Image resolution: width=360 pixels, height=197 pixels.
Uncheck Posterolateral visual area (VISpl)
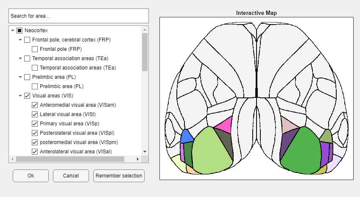(x=35, y=133)
